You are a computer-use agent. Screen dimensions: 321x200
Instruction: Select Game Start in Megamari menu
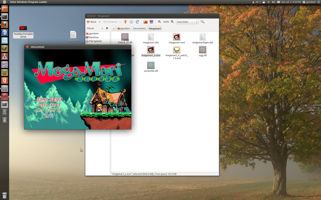[49, 99]
